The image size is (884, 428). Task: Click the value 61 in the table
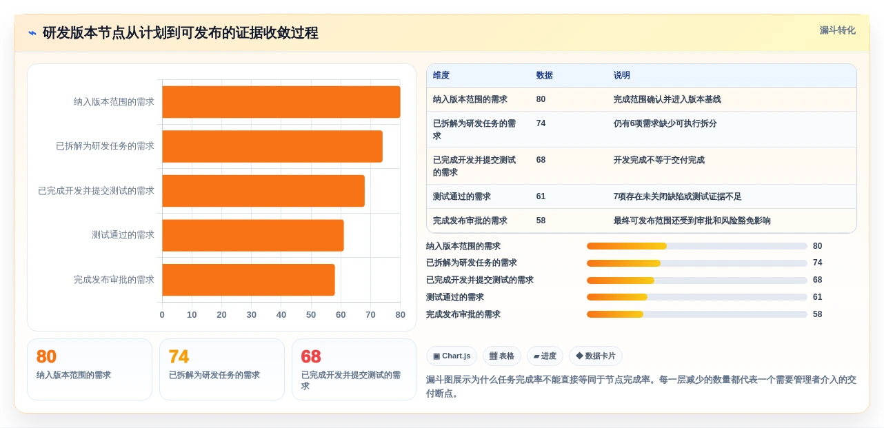(x=541, y=196)
